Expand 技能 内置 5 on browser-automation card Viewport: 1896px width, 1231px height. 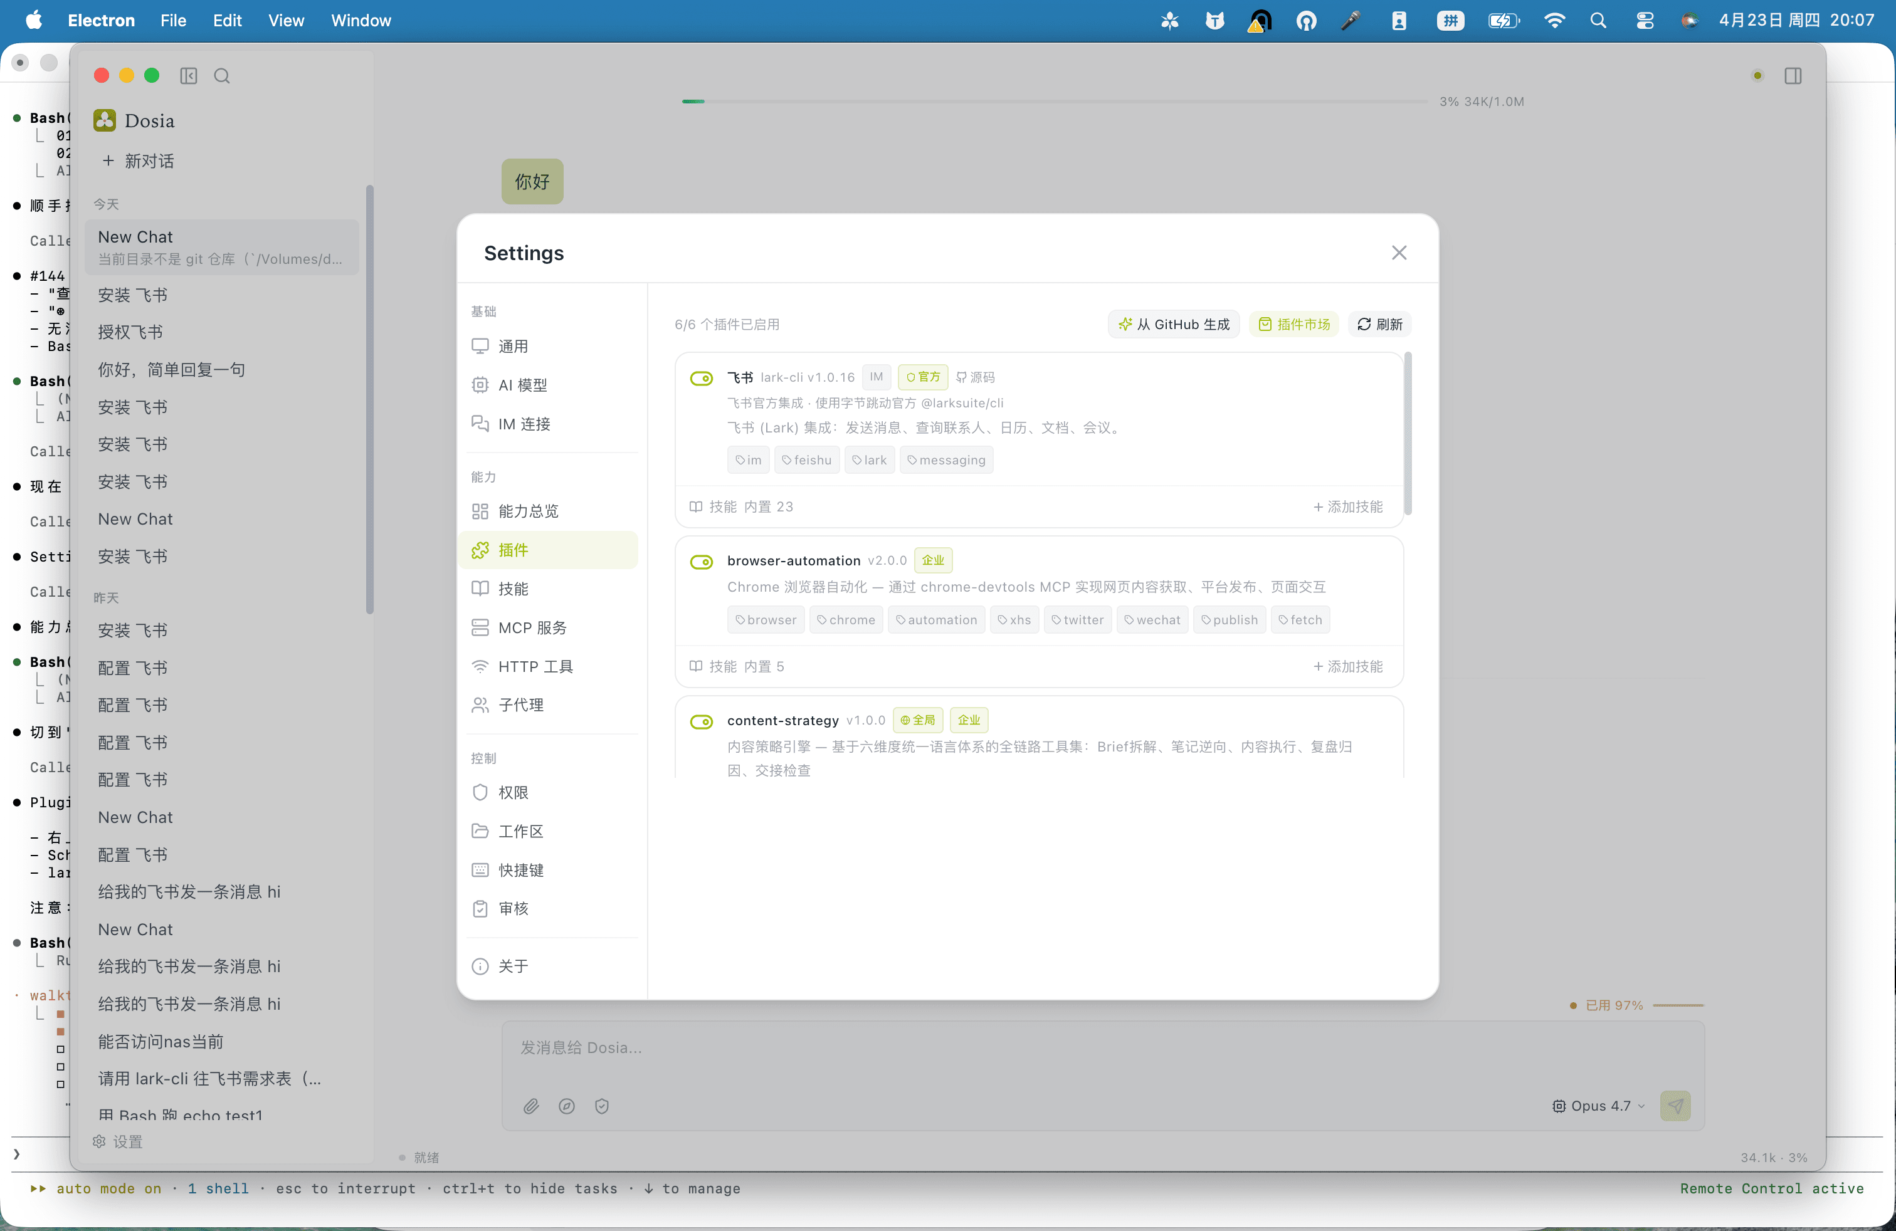point(737,666)
